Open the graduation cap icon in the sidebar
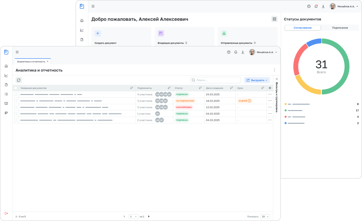Image resolution: width=362 pixels, height=221 pixels. [6, 113]
